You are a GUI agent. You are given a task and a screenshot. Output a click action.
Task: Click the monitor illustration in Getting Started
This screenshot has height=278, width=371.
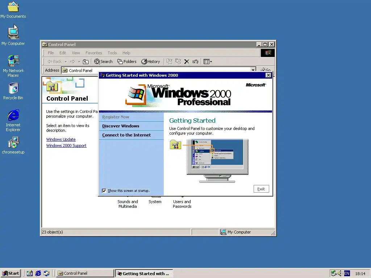coord(217,161)
